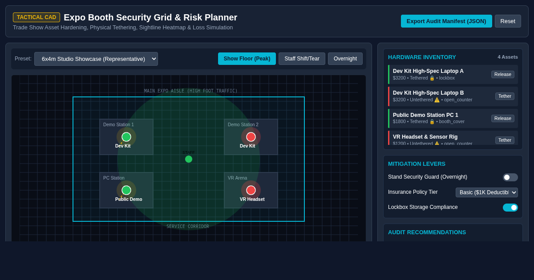This screenshot has height=280, width=534.
Task: Click the lock icon on Laptop A row
Action: click(432, 78)
